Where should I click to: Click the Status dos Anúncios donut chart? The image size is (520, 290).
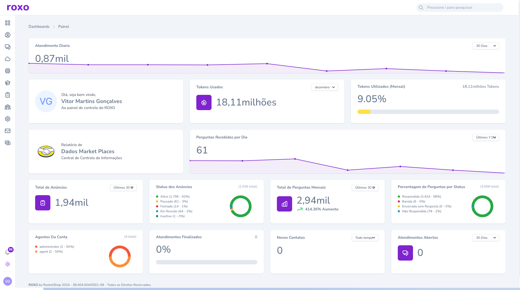point(241,206)
